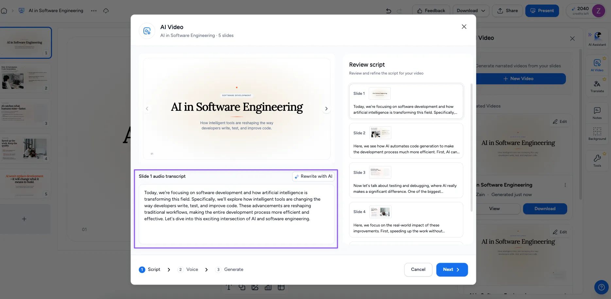The image size is (611, 299).
Task: Open the user profile avatar
Action: (598, 11)
